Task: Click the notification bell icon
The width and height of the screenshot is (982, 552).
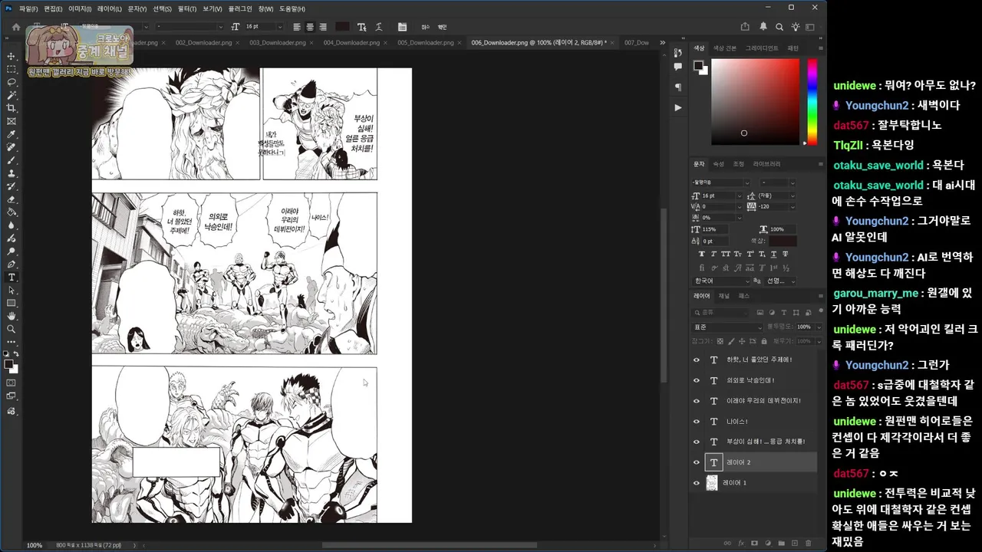Action: click(763, 27)
